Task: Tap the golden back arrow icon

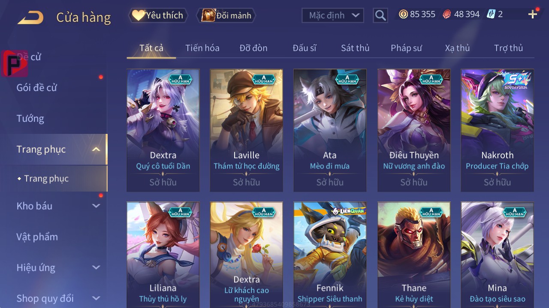Action: coord(30,18)
